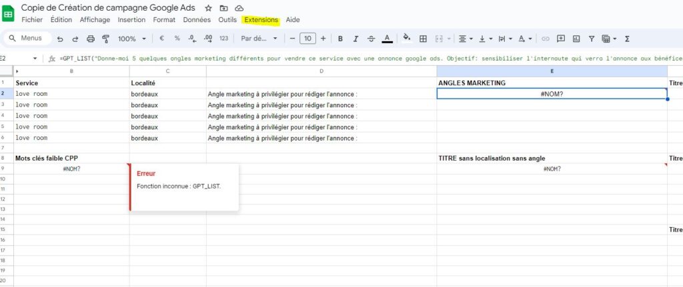Open the borders tool
Screen dimensions: 683x287
[424, 39]
